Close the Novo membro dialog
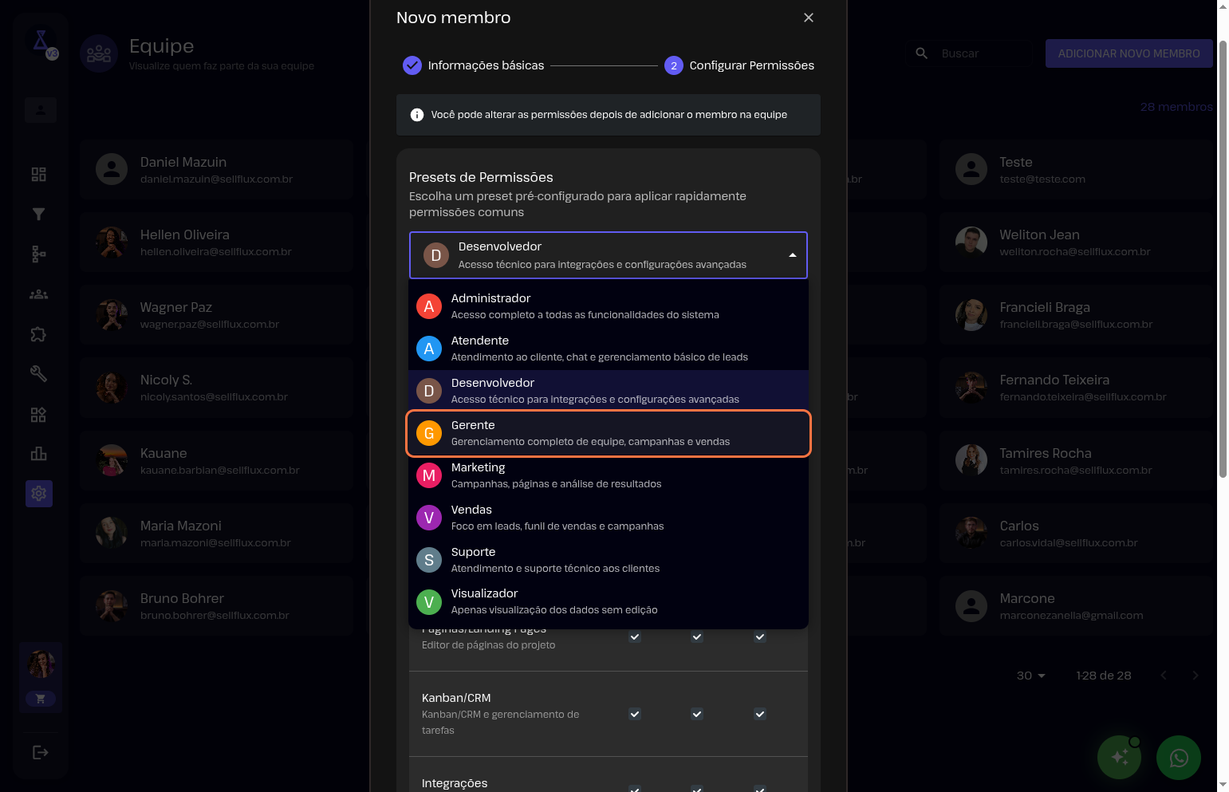 (808, 18)
